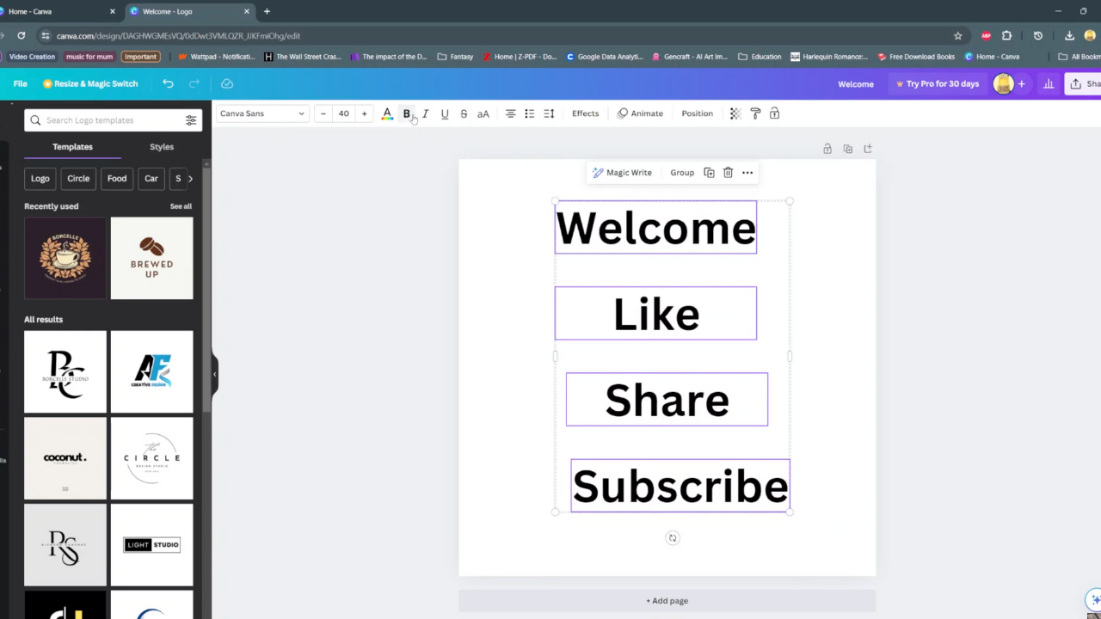1101x619 pixels.
Task: Select the Car category chip
Action: 151,178
